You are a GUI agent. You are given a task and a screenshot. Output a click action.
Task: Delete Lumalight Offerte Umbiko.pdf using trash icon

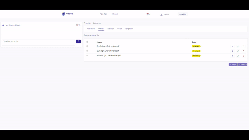[x=243, y=51]
